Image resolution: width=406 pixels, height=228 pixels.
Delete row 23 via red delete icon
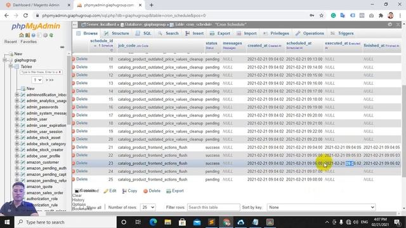[74, 163]
